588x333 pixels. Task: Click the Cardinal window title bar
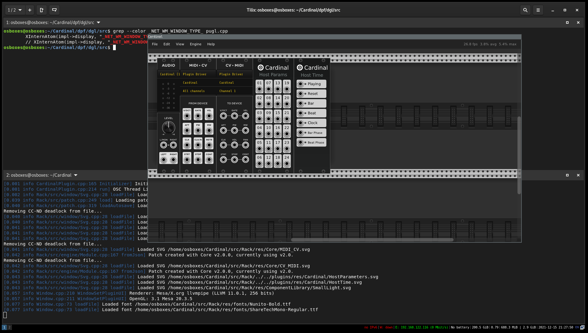click(334, 36)
